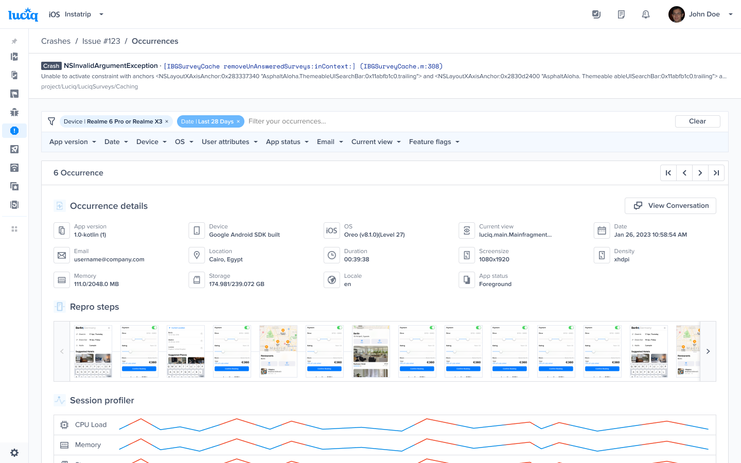This screenshot has width=741, height=463.
Task: Click the Luciq logo
Action: tap(23, 14)
